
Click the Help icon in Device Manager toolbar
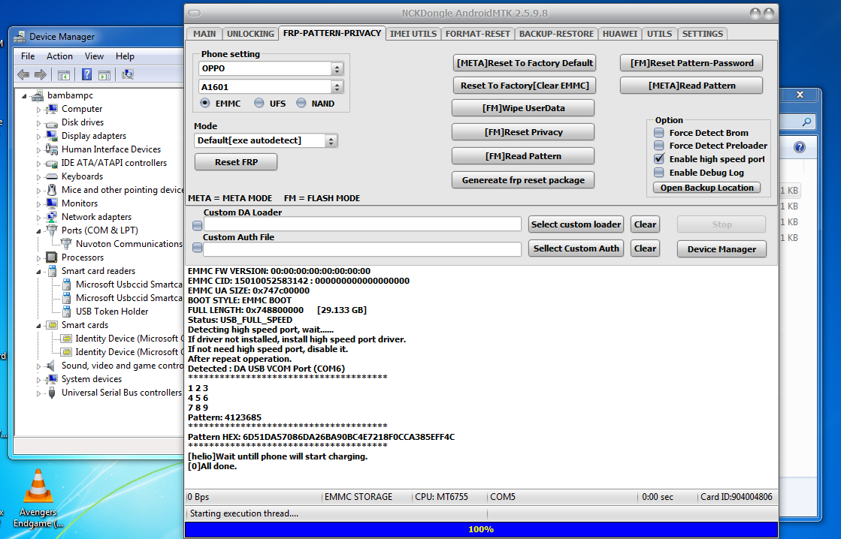tap(87, 74)
